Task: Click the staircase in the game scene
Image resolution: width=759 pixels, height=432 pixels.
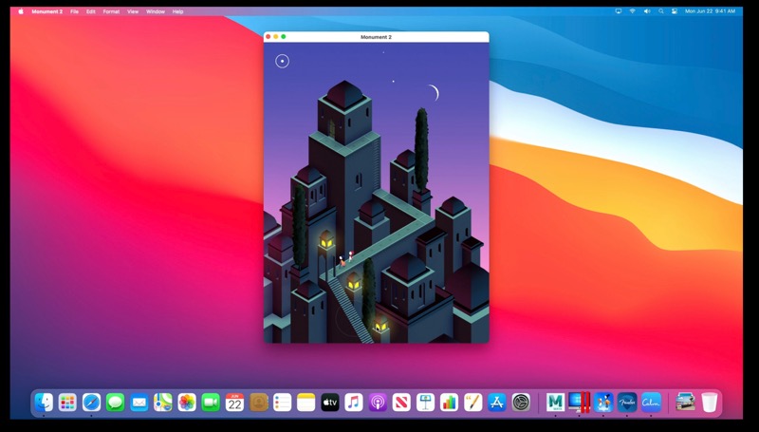Action: 348,309
